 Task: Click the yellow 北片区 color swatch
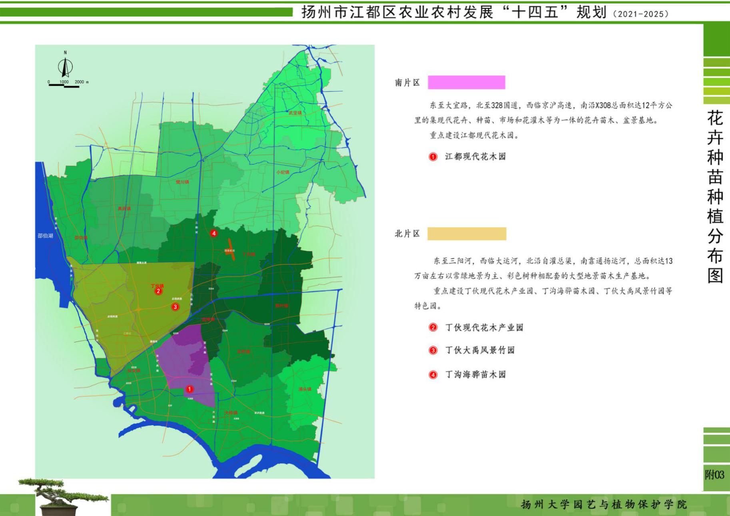[467, 234]
